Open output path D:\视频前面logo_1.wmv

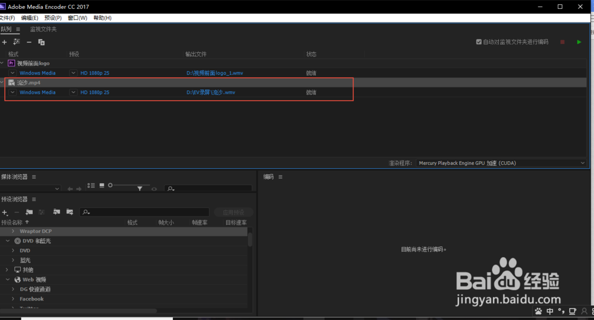click(215, 73)
